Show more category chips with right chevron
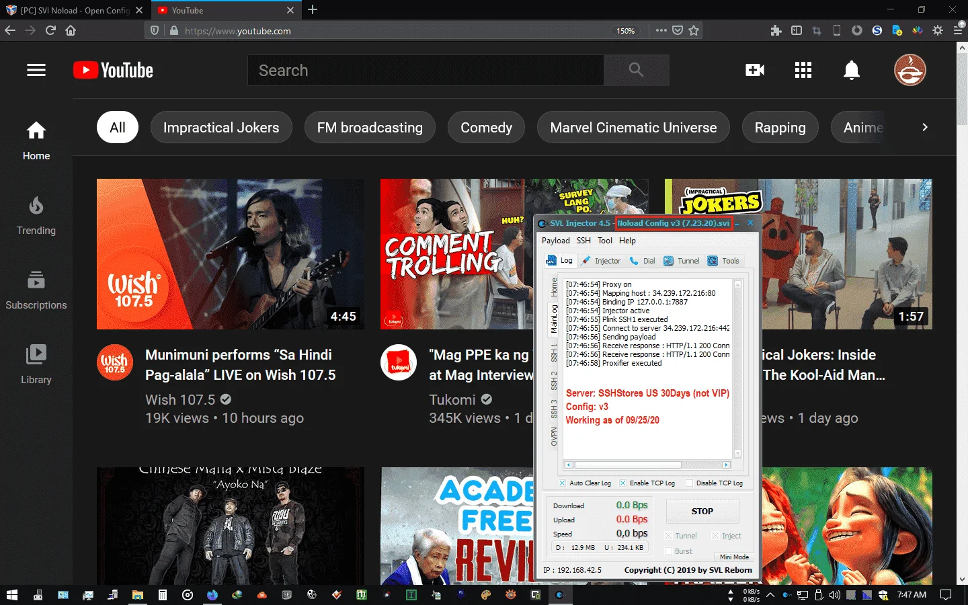 click(925, 127)
